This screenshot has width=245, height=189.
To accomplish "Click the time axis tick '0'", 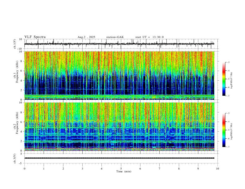I will (x=24, y=169).
